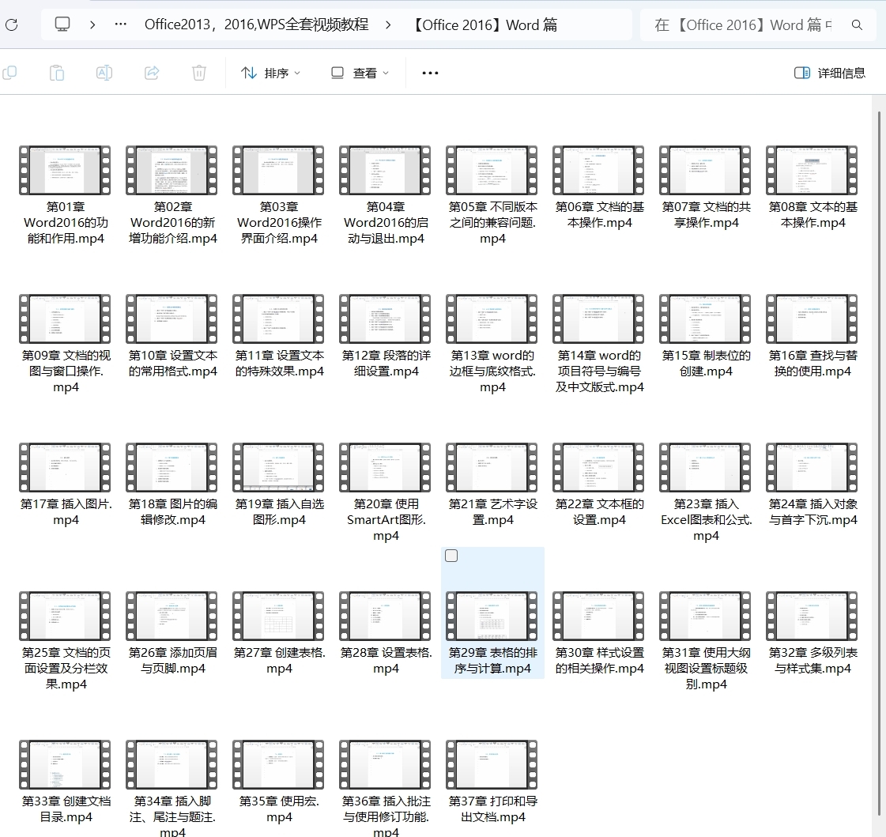Expand the chevron after the monitor icon

pos(92,25)
